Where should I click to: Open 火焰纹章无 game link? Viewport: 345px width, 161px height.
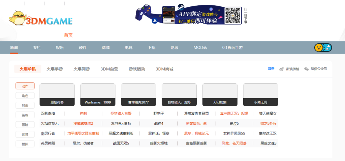(x=50, y=123)
